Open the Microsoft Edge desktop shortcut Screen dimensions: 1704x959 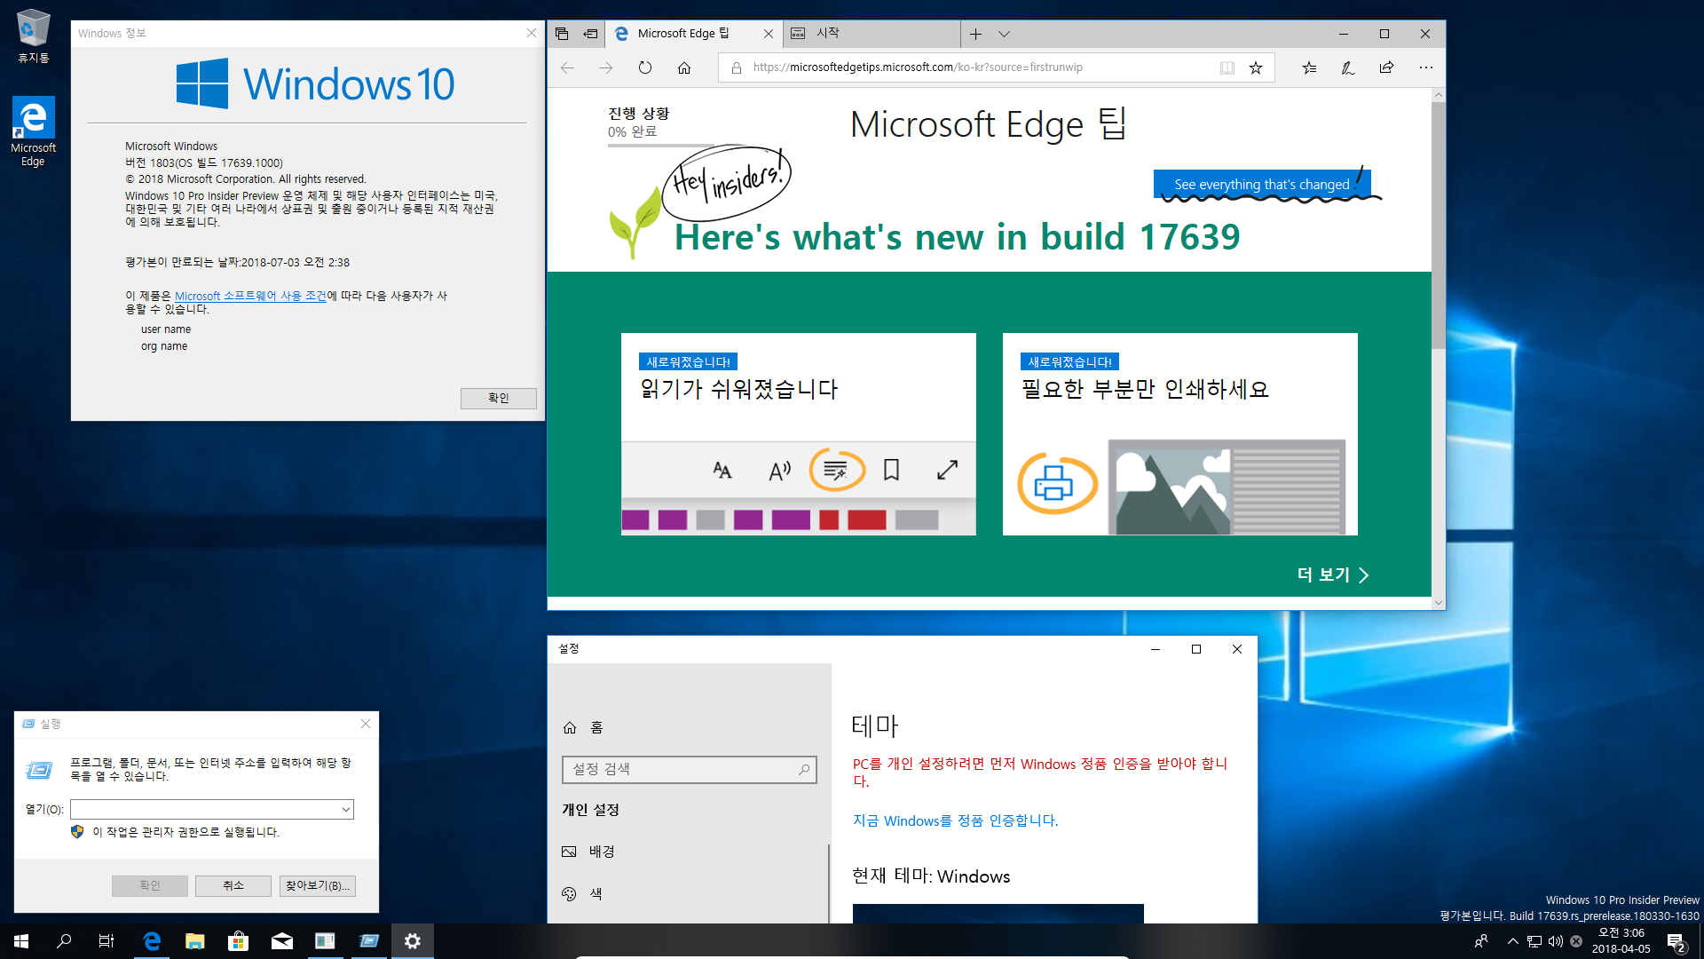(x=33, y=131)
